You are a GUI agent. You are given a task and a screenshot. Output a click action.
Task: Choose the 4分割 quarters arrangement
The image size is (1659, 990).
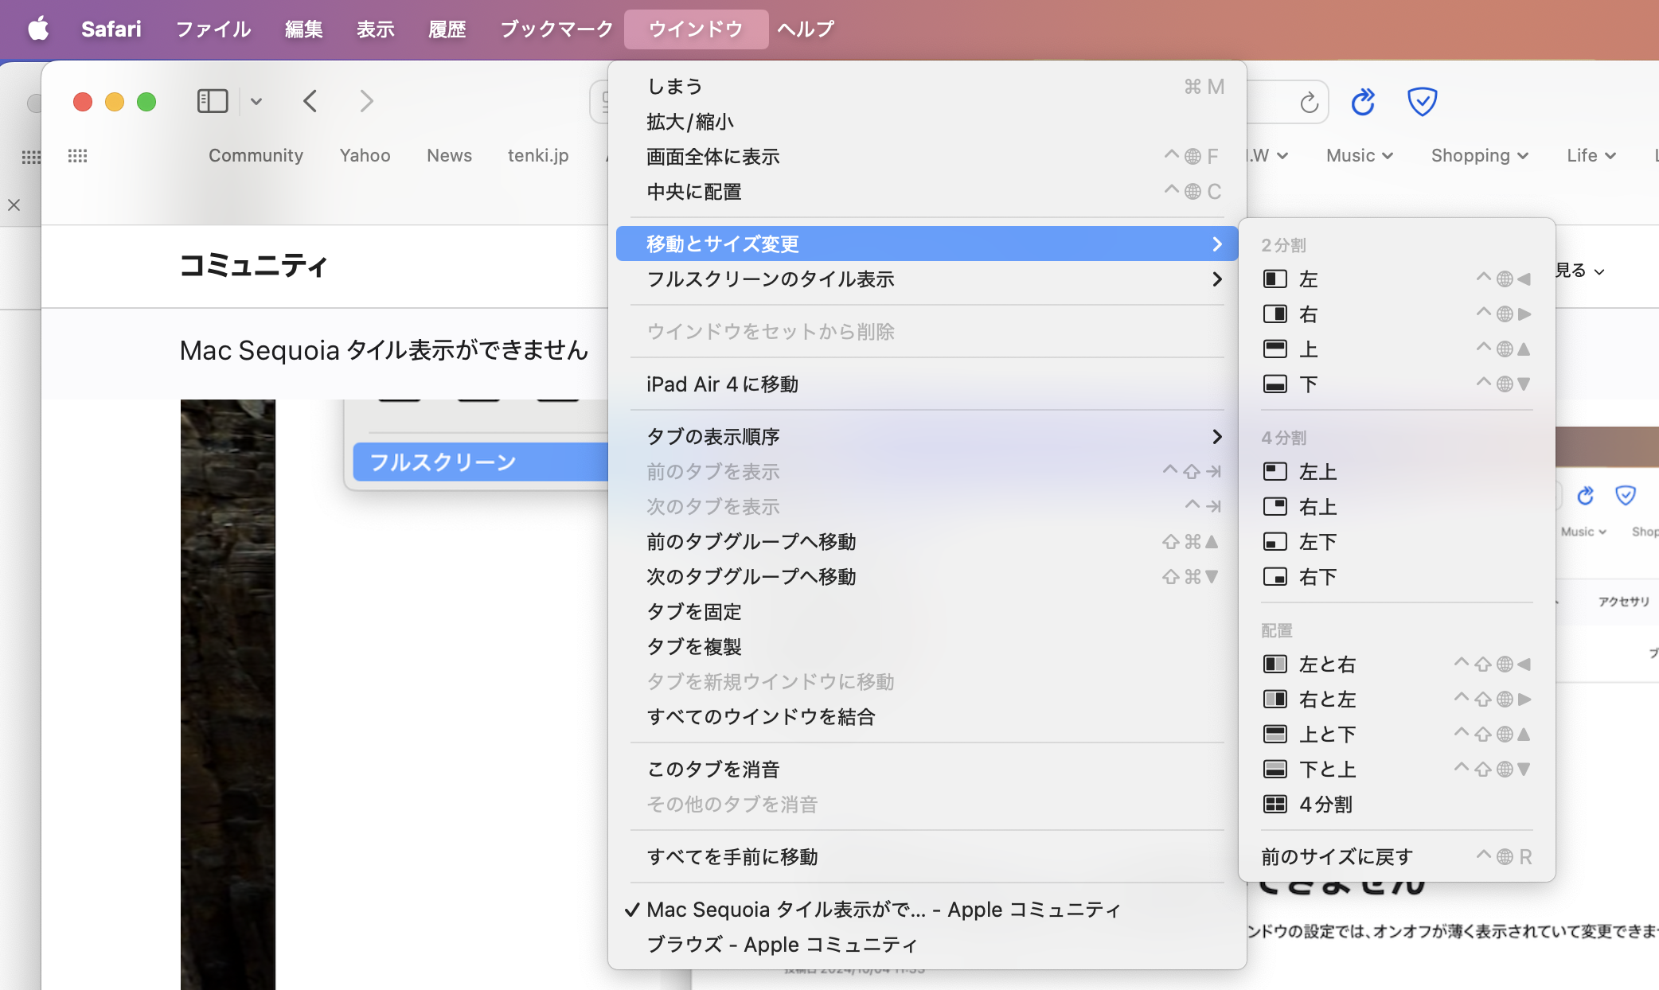[x=1325, y=805]
